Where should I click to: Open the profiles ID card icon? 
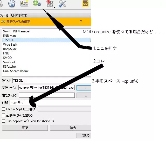click(x=24, y=3)
